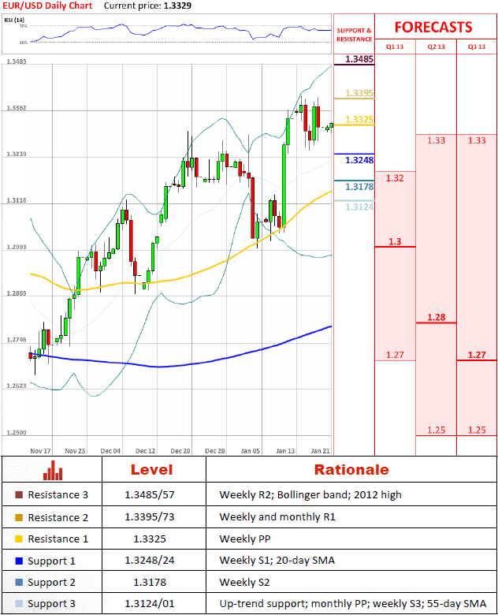Image resolution: width=498 pixels, height=615 pixels.
Task: Click the Dec 20 date axis label
Action: [180, 451]
